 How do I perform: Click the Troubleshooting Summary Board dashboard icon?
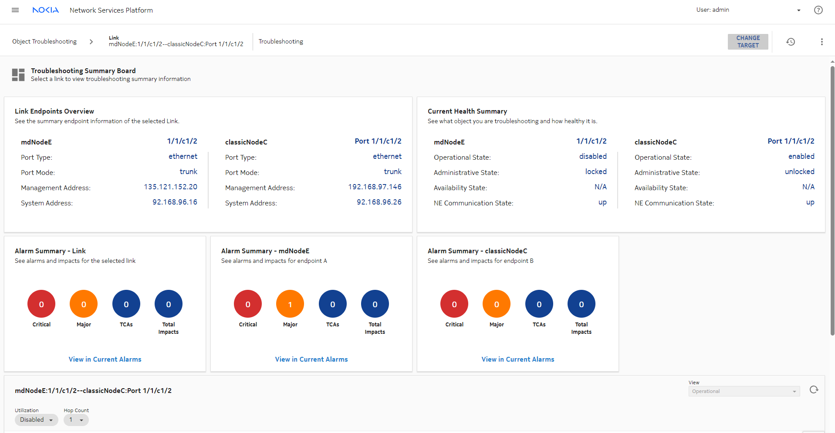tap(18, 75)
